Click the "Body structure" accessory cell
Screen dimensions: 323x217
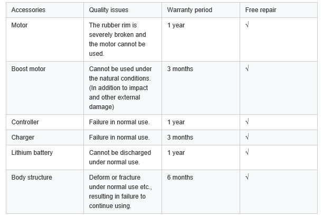(32, 177)
